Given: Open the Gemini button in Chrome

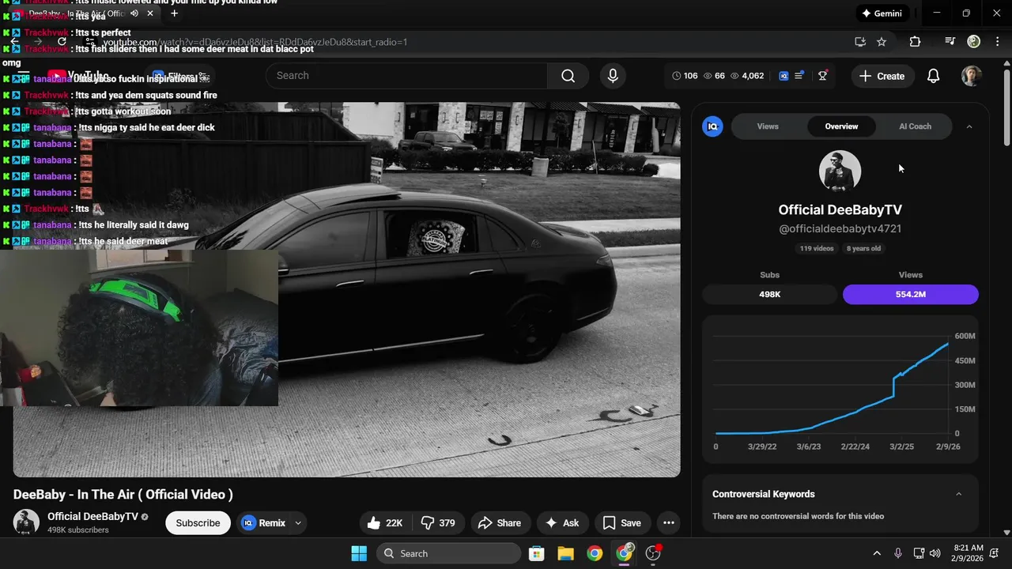Looking at the screenshot, I should click(882, 13).
